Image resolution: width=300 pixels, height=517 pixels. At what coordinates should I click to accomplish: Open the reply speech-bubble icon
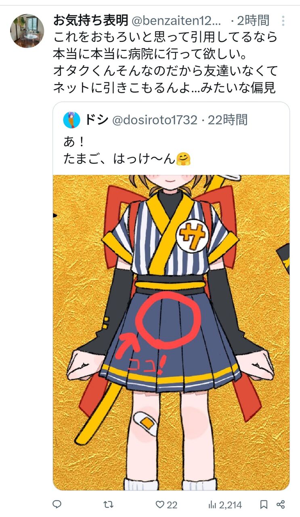coord(57,504)
